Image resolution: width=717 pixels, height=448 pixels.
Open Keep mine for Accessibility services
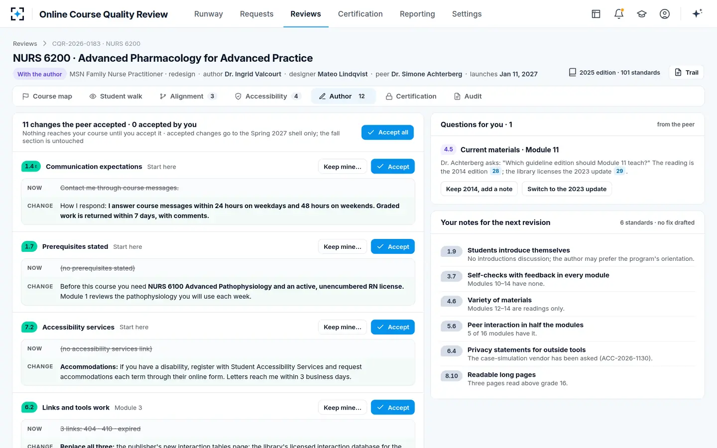click(343, 327)
